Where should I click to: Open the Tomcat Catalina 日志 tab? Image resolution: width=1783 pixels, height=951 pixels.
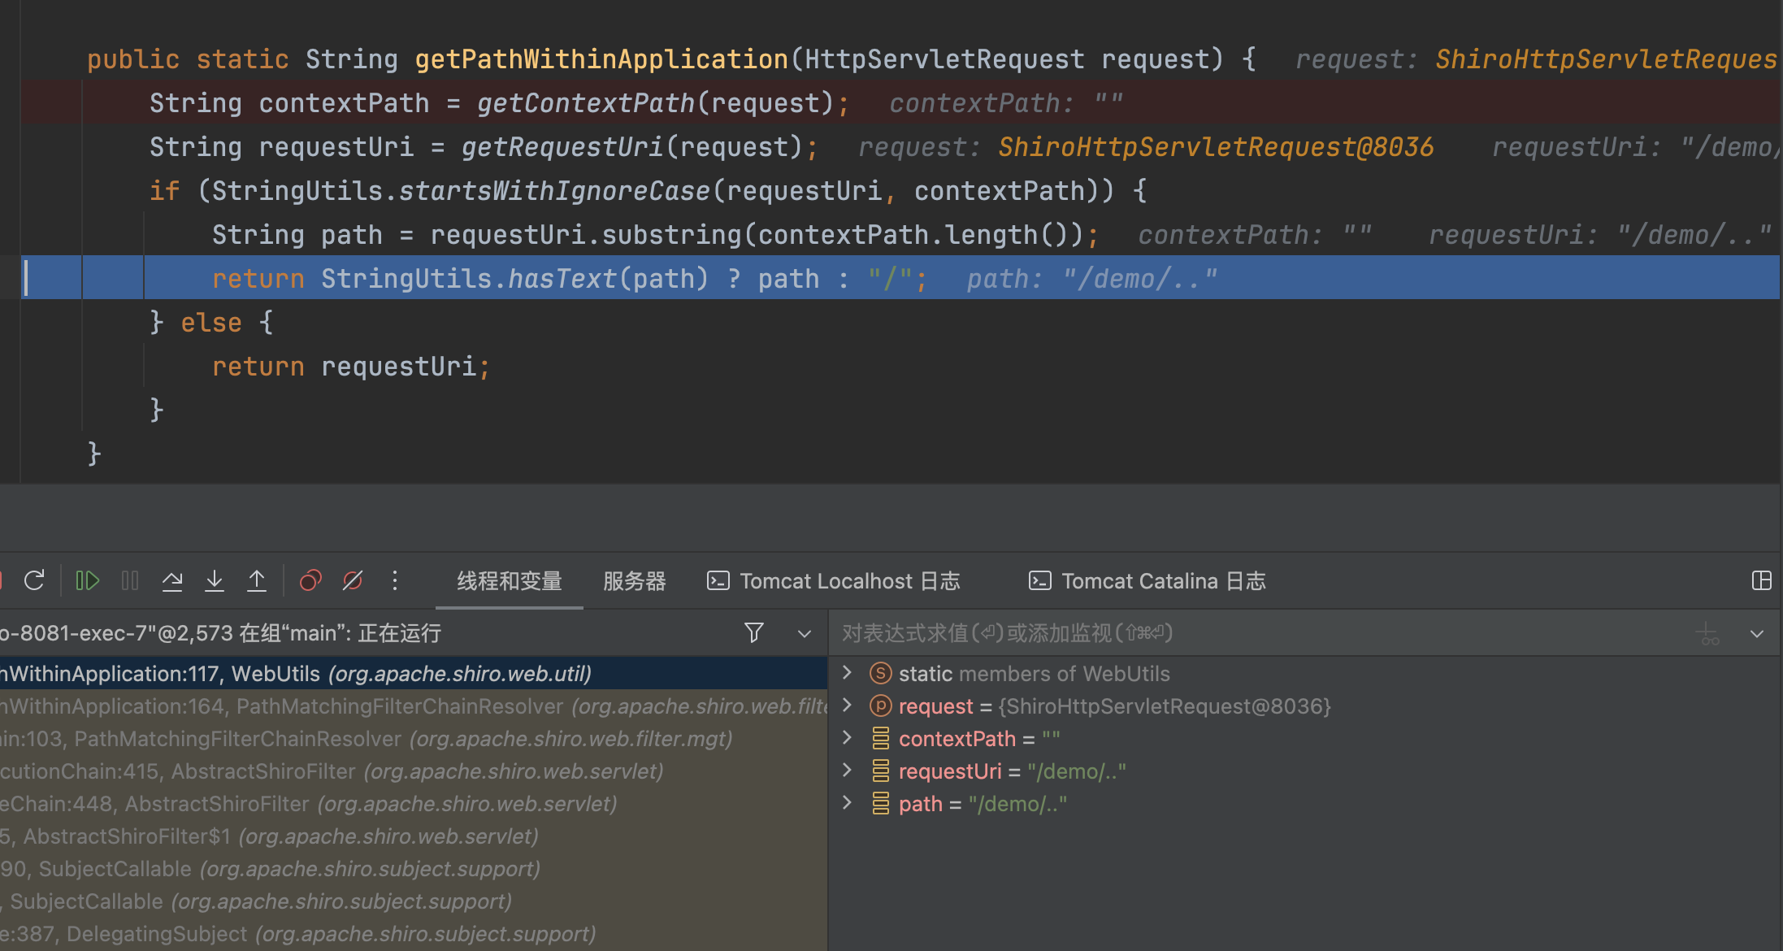(x=1147, y=581)
